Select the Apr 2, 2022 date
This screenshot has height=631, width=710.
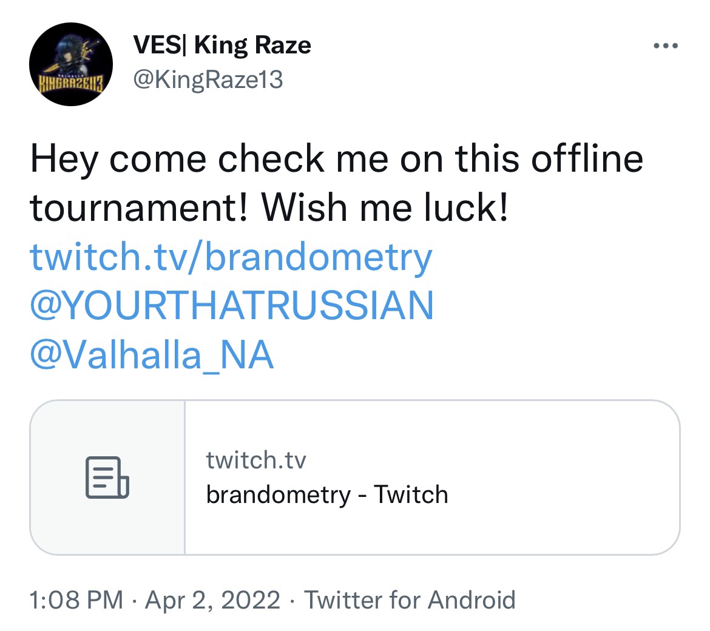(x=213, y=600)
